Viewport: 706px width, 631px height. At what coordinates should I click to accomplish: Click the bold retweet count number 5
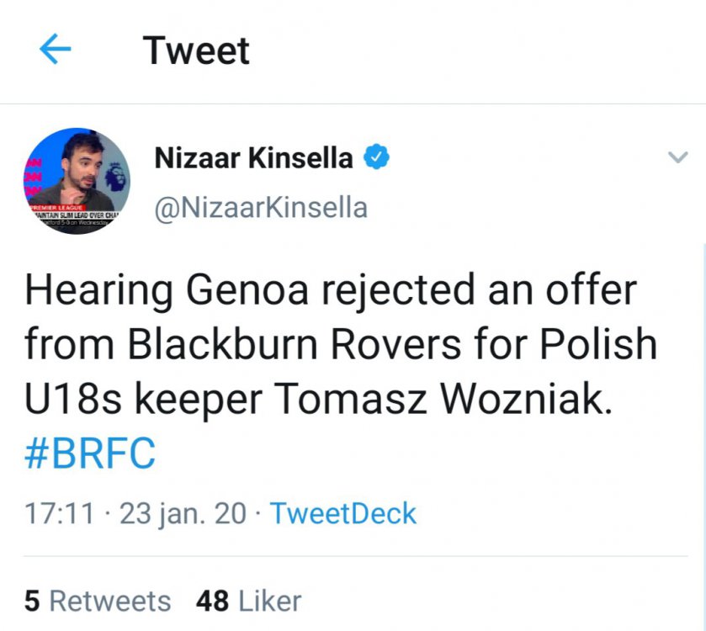tap(32, 601)
